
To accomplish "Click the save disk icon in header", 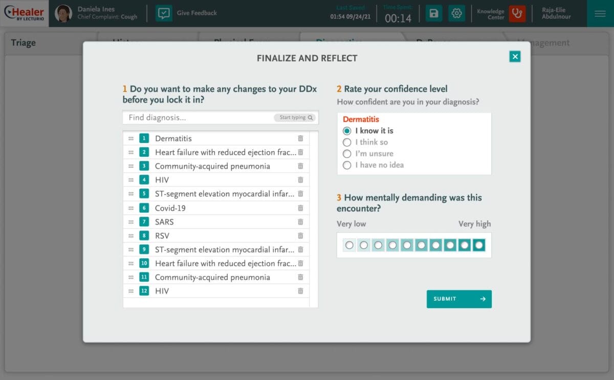I will [x=434, y=13].
